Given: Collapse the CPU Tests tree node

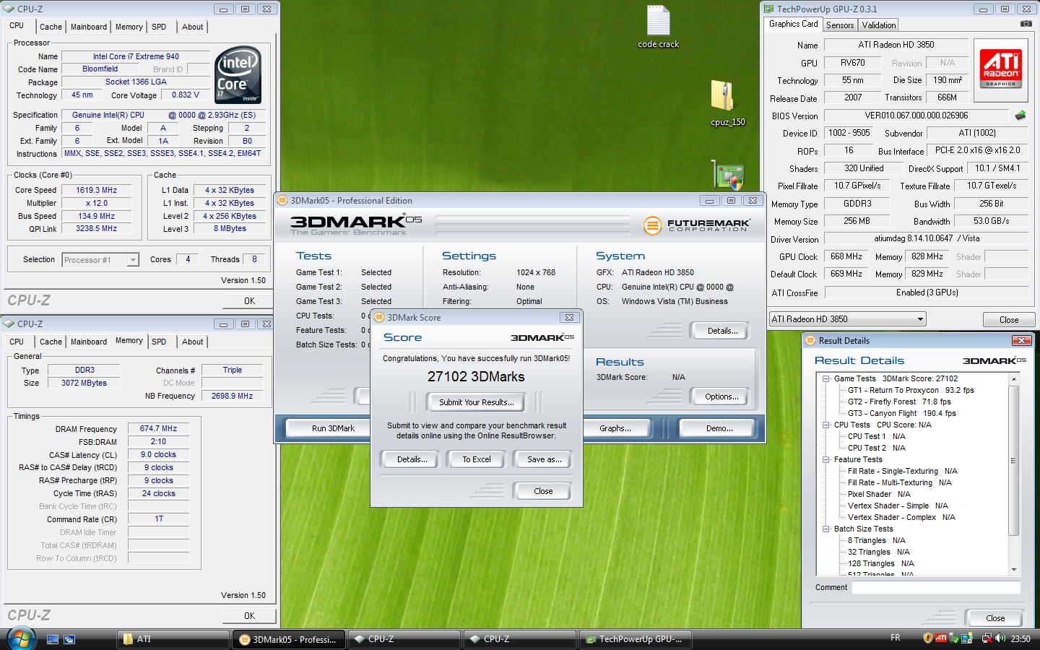Looking at the screenshot, I should coord(825,425).
